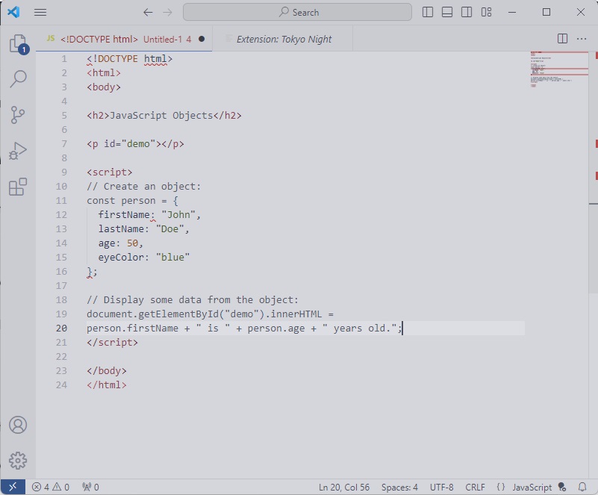Open the editor More Actions ellipsis menu
Image resolution: width=598 pixels, height=495 pixels.
tap(582, 39)
